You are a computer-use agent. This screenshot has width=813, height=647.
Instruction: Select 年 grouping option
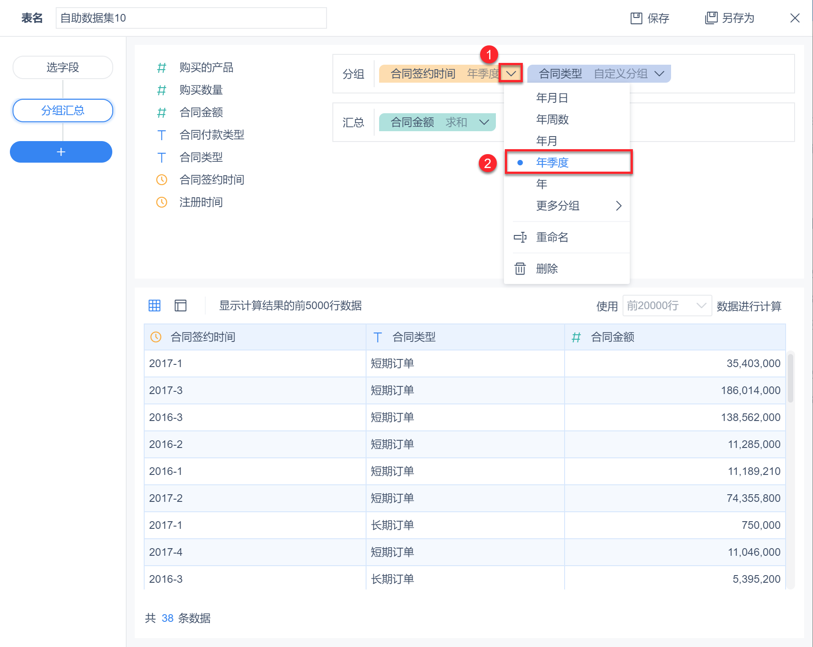pyautogui.click(x=567, y=184)
